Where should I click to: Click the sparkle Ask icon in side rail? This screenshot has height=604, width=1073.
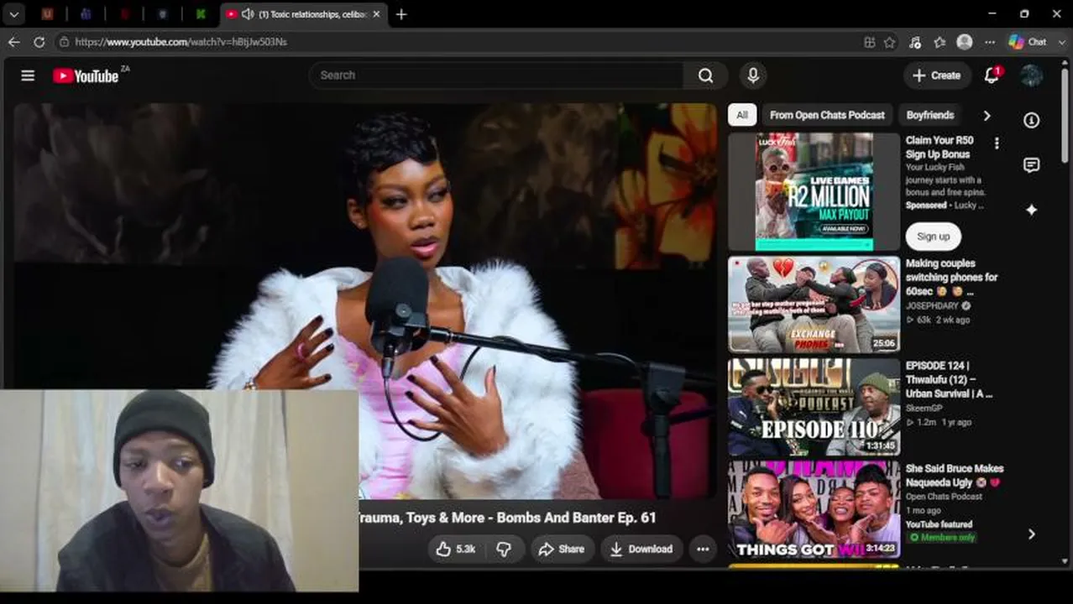(x=1031, y=210)
